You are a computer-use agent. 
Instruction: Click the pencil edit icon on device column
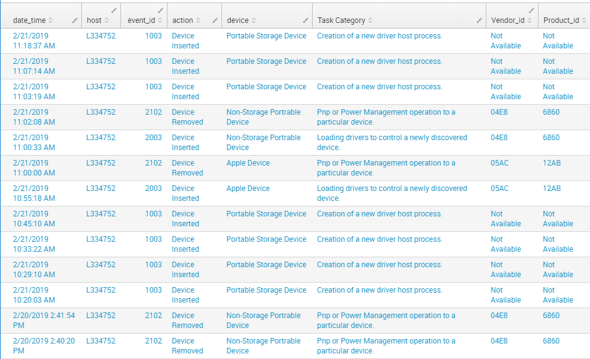[305, 20]
